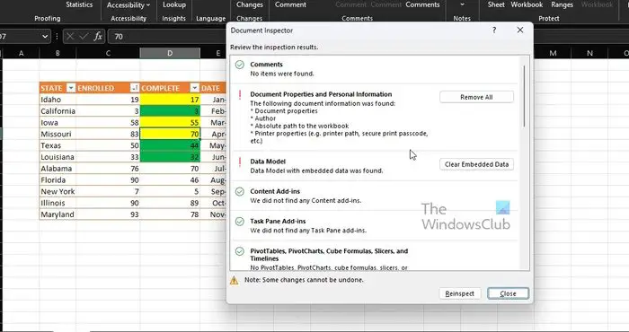Click the Sheet protect ribbon command
Image resolution: width=629 pixels, height=332 pixels.
coord(496,4)
